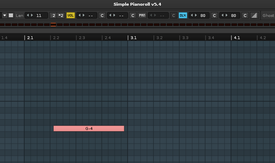
Task: Open the dropdown arrow left of Len
Action: (4, 15)
